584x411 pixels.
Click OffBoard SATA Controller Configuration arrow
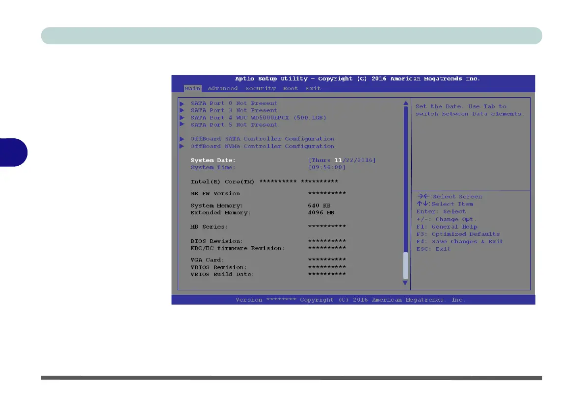coord(182,139)
